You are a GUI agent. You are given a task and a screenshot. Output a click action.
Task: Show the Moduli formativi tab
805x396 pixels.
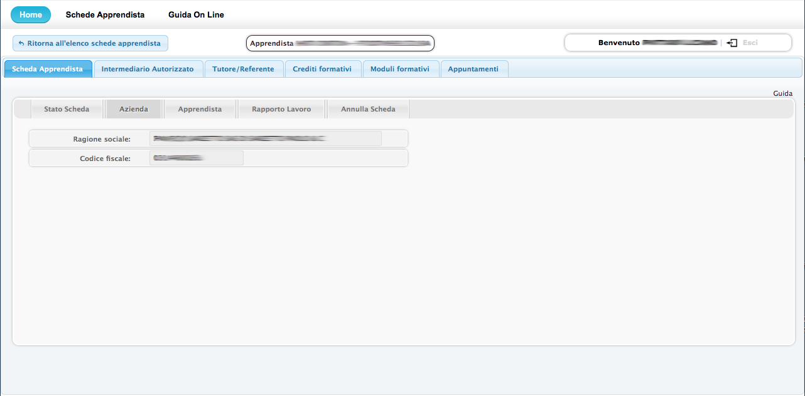click(400, 69)
